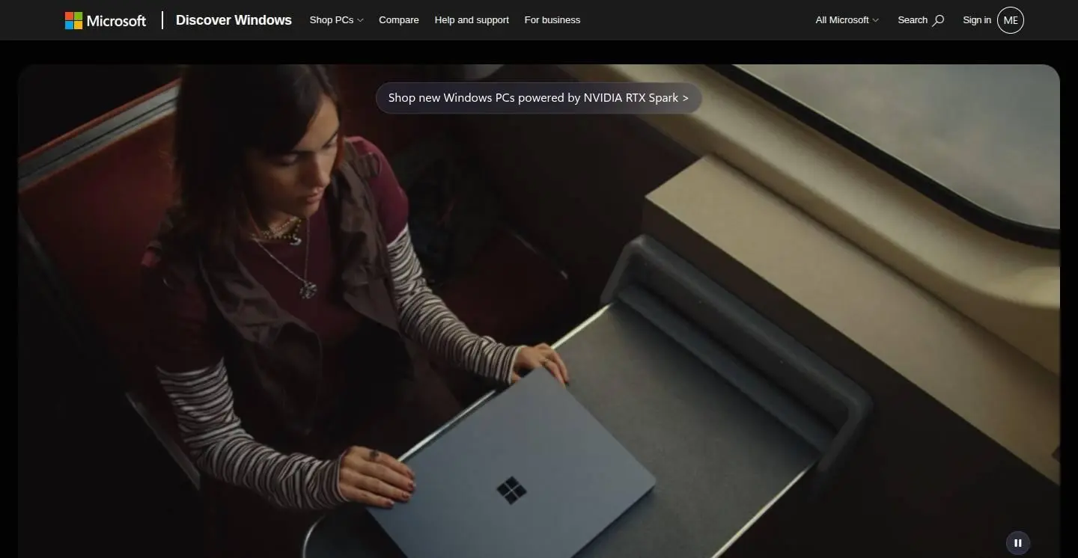Image resolution: width=1078 pixels, height=558 pixels.
Task: Click the four-color Microsoft logo squares
Action: click(73, 20)
